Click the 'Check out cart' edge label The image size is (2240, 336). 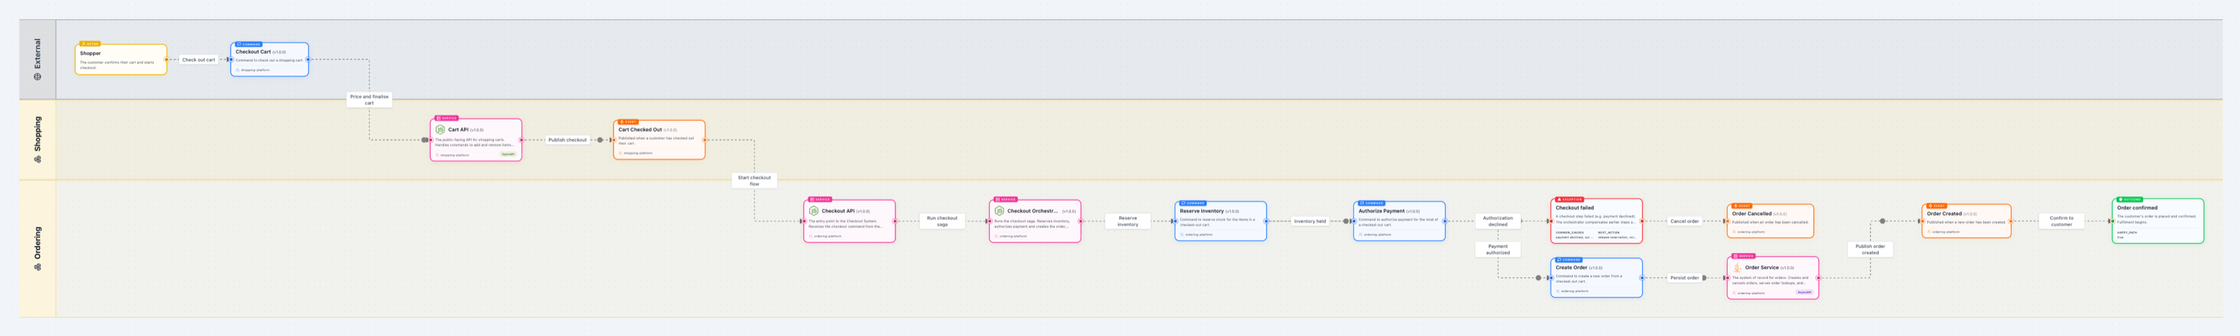[198, 60]
